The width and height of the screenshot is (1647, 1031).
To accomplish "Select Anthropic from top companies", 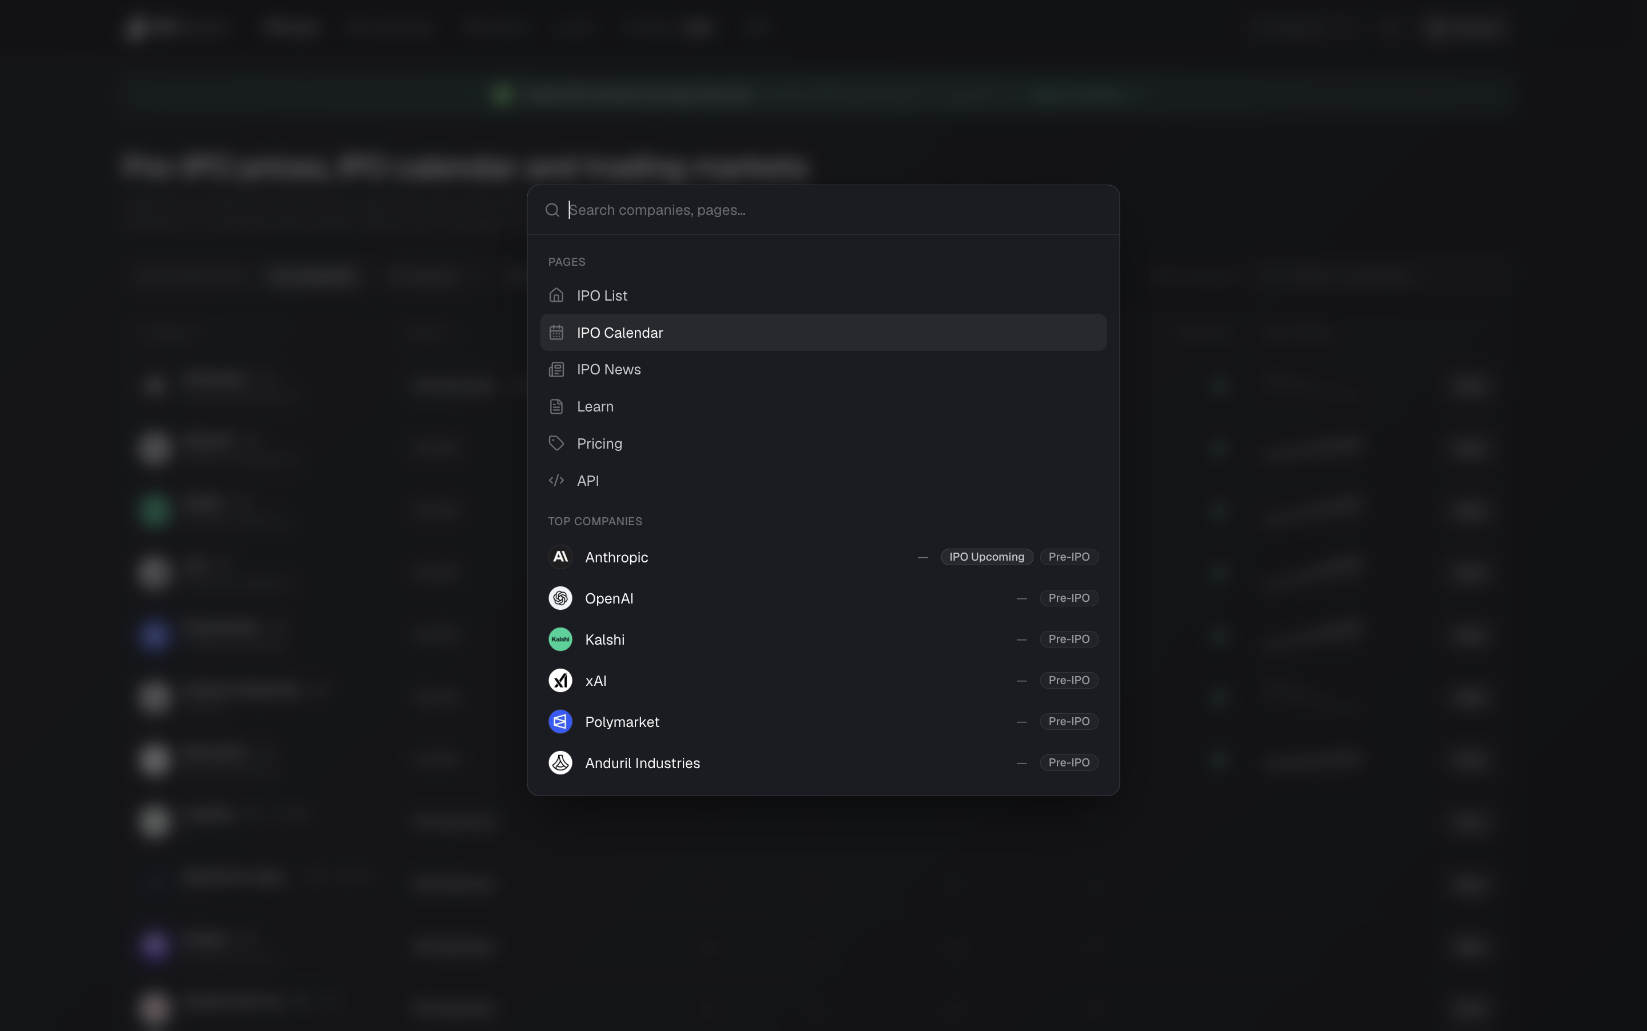I will tap(823, 557).
